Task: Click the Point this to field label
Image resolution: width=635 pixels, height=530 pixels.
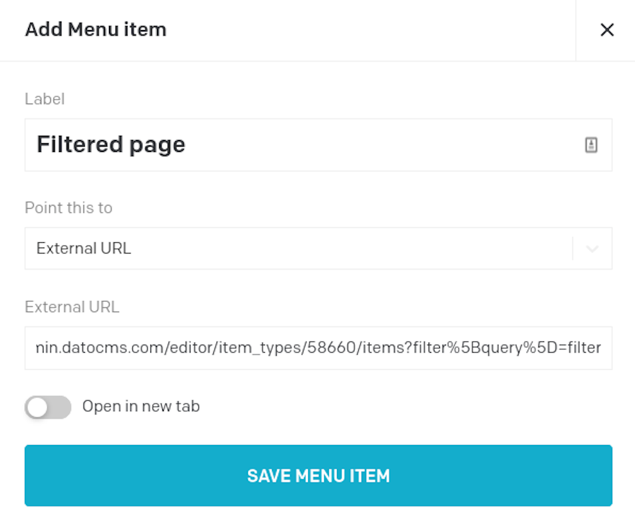Action: tap(68, 207)
